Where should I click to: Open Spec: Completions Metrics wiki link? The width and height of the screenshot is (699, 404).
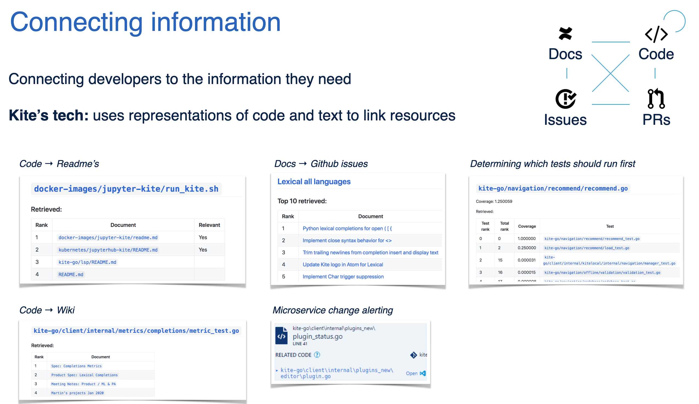click(76, 366)
